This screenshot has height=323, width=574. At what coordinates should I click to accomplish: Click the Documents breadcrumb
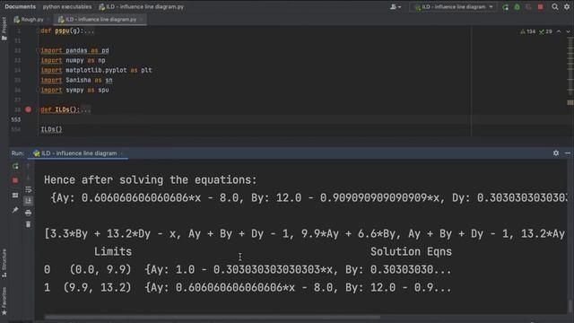tap(20, 6)
